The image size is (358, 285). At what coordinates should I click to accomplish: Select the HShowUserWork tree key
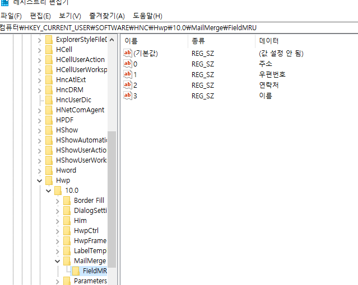pyautogui.click(x=81, y=160)
